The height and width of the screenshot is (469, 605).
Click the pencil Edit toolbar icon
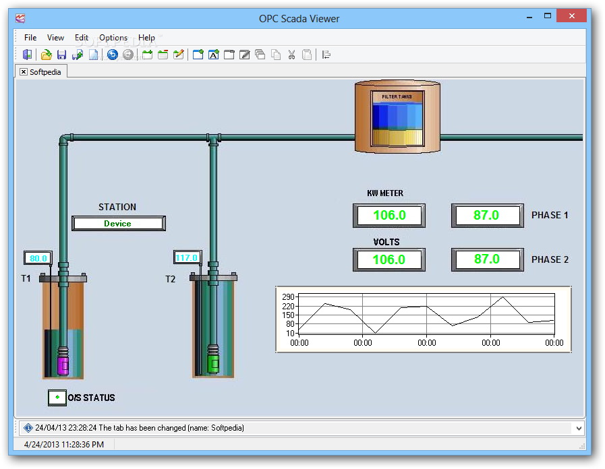tap(178, 55)
